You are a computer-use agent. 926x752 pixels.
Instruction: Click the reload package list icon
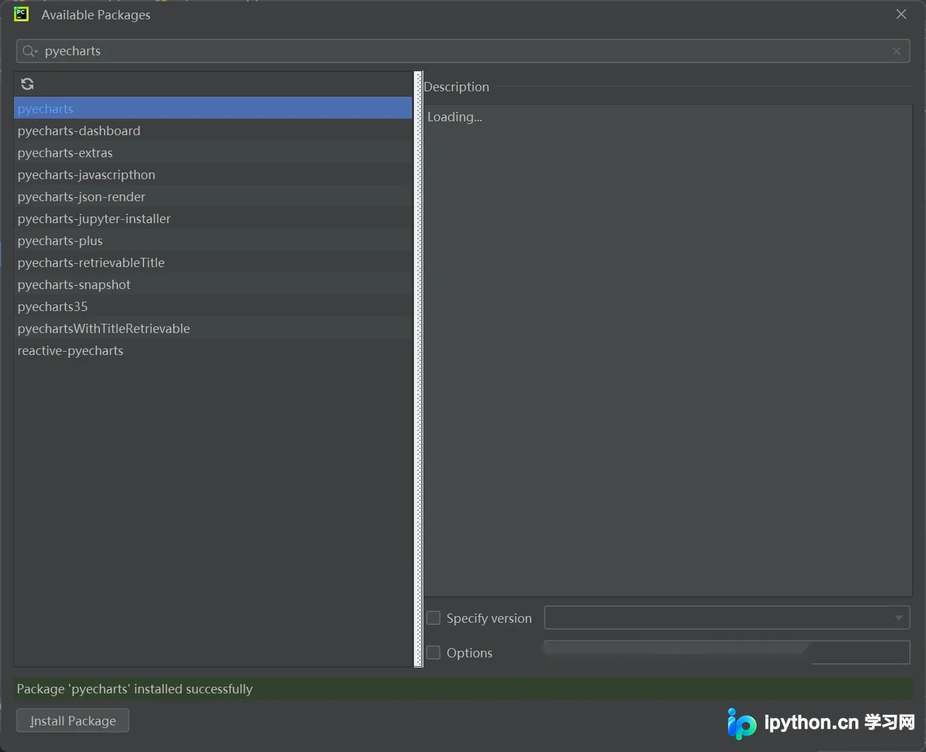coord(27,84)
